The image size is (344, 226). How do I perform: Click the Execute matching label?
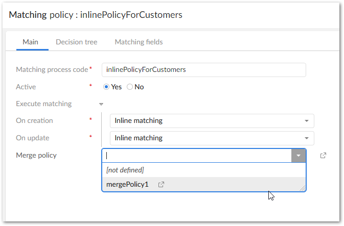[44, 104]
